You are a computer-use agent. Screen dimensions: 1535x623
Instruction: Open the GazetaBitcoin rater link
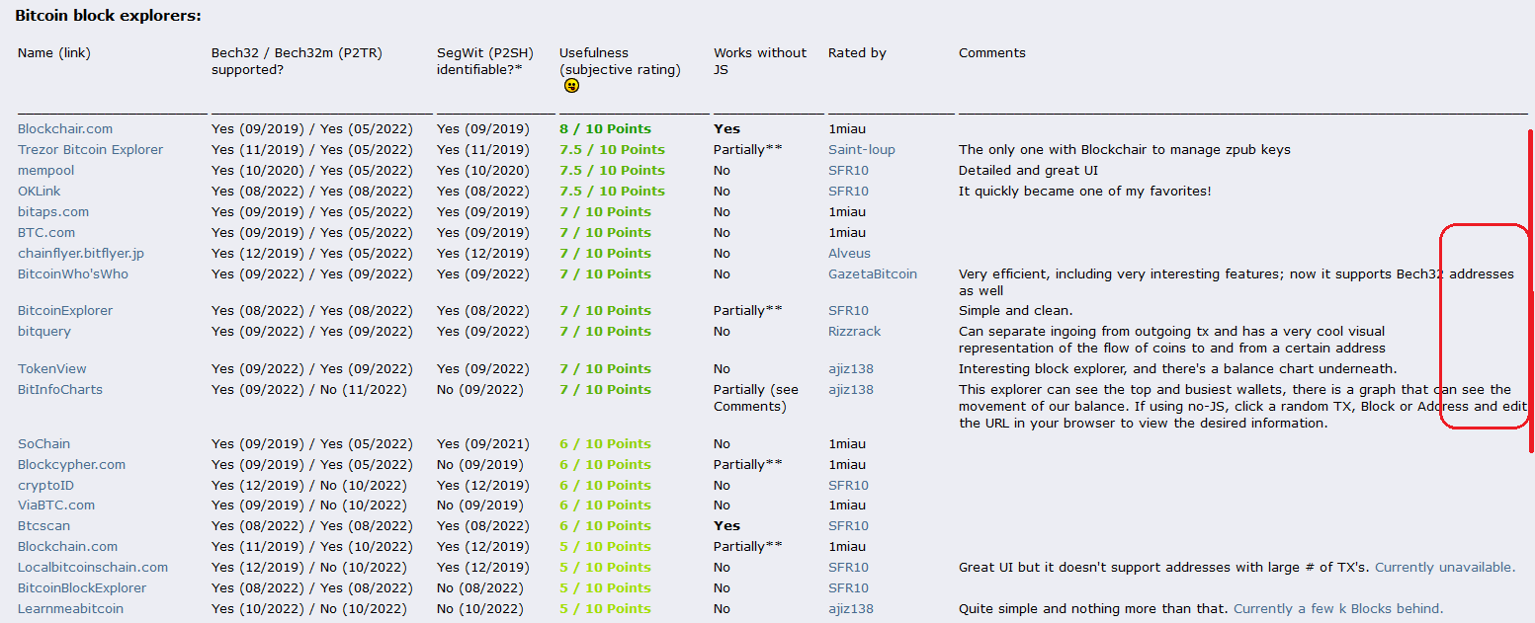(873, 273)
